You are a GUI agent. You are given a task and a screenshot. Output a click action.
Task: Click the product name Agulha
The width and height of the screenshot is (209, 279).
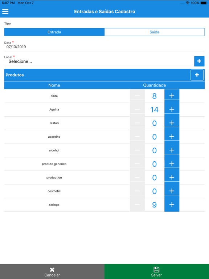coord(54,109)
